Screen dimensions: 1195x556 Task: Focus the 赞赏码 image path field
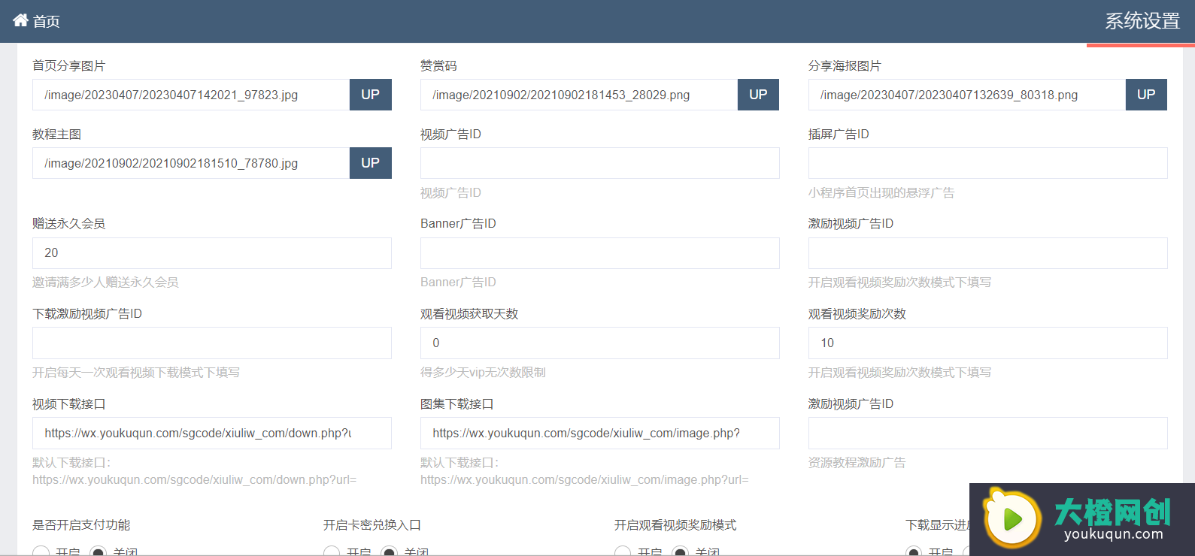point(579,95)
